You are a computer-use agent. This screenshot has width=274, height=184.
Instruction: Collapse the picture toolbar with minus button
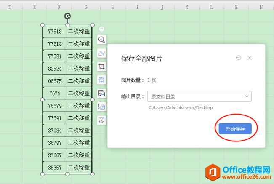101,29
